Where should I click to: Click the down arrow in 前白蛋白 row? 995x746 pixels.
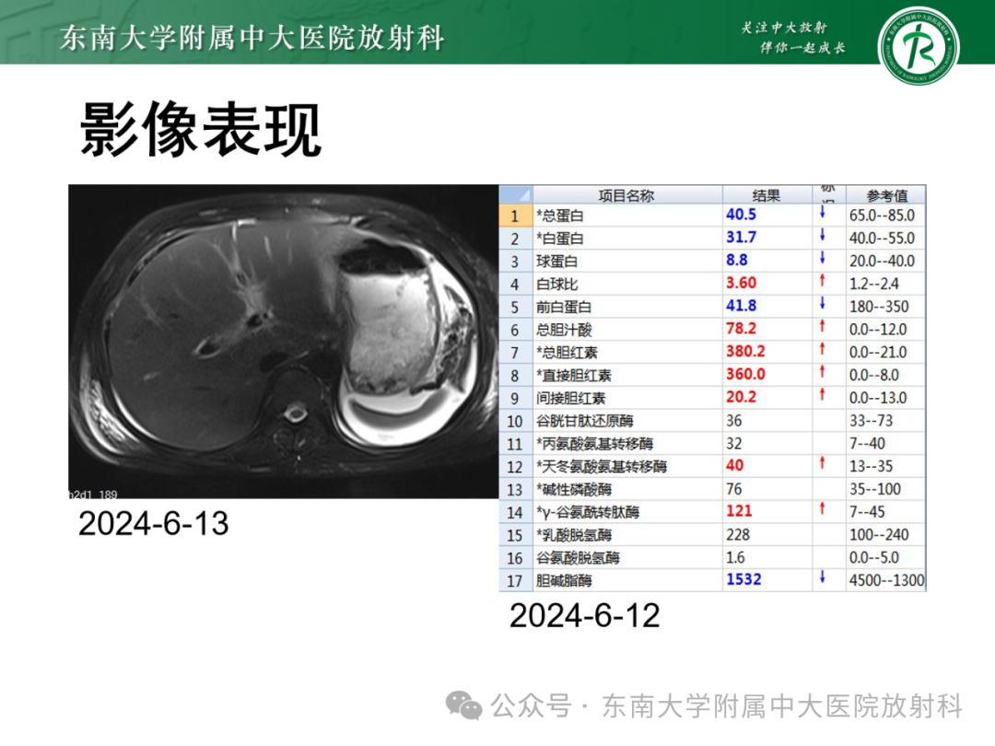click(823, 303)
